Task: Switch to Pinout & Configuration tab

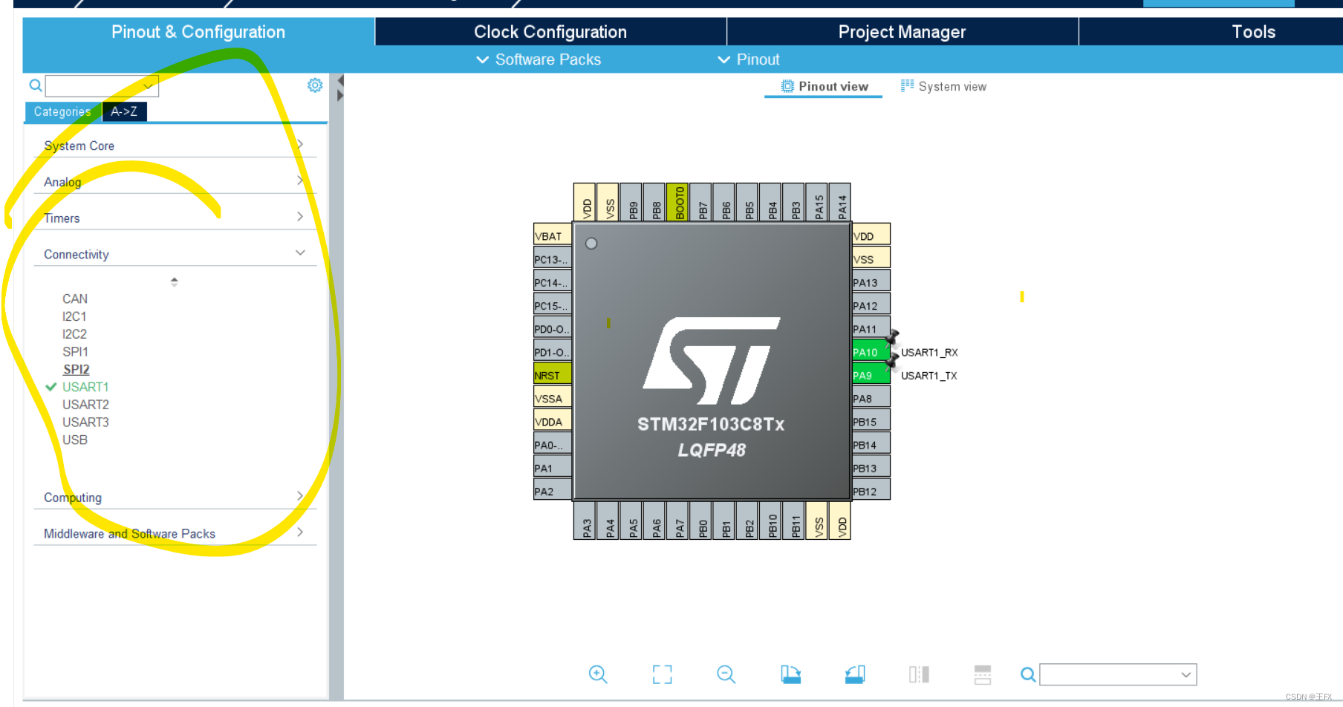Action: pos(198,32)
